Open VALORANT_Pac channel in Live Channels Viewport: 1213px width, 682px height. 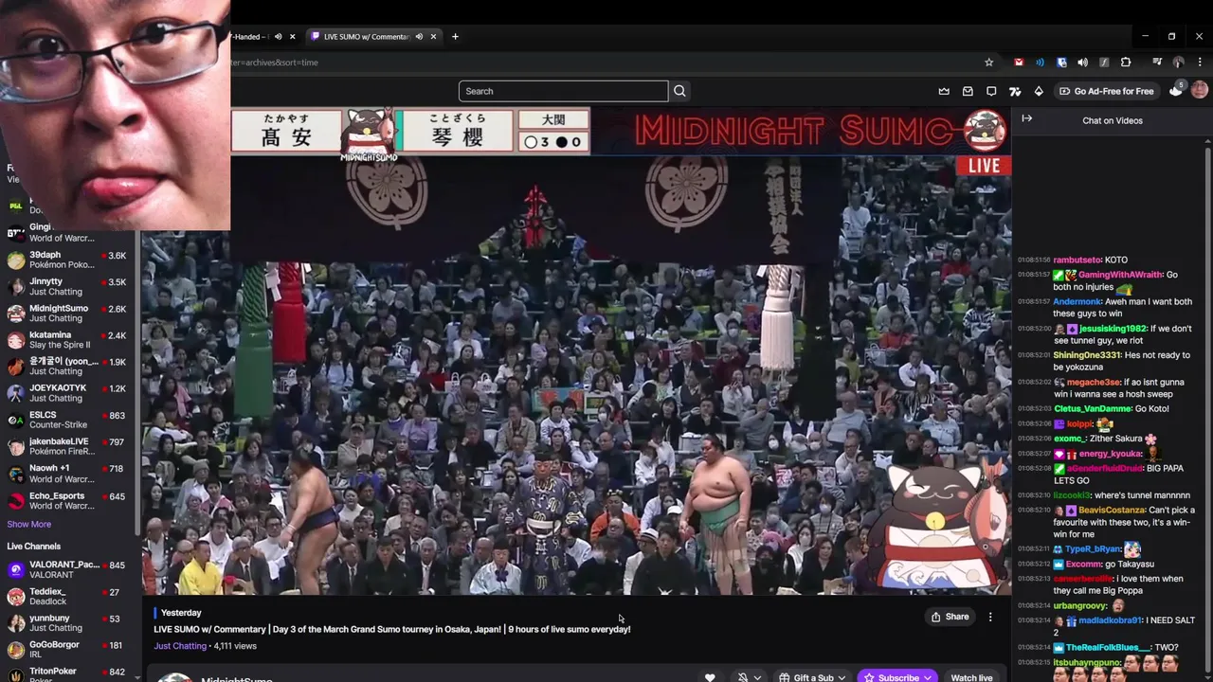click(x=68, y=569)
